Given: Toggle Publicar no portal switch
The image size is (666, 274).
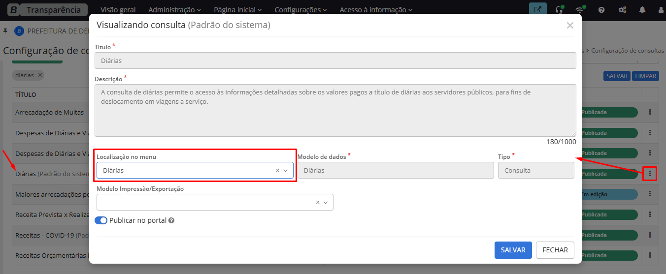Looking at the screenshot, I should click(x=101, y=220).
